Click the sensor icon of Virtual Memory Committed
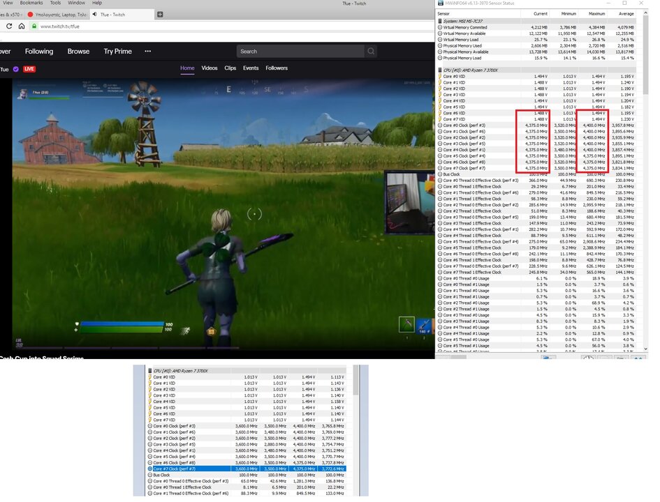 (440, 27)
